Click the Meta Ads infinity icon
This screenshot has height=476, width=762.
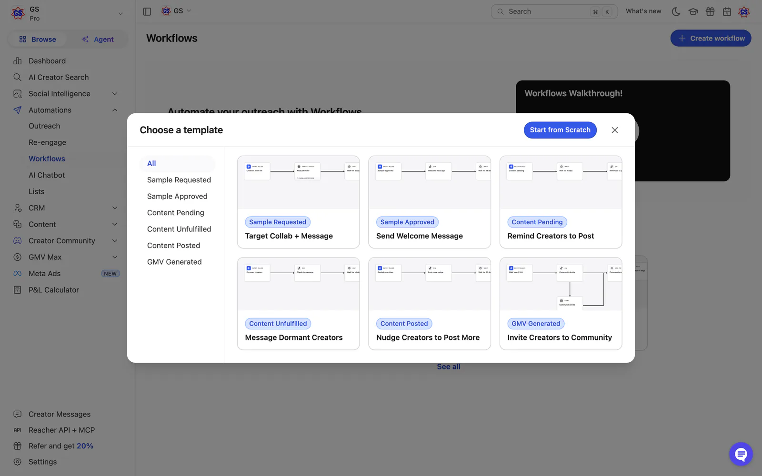18,274
